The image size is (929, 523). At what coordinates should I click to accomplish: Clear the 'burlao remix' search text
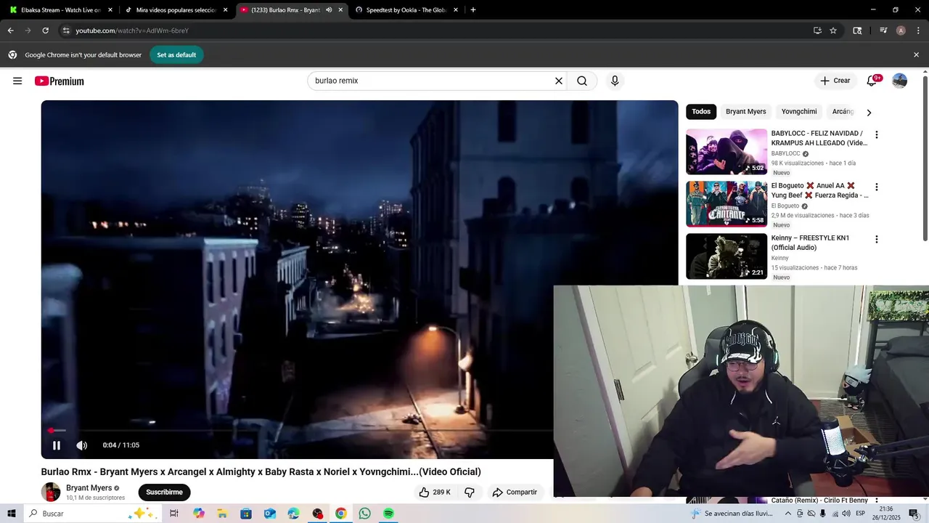pyautogui.click(x=559, y=81)
